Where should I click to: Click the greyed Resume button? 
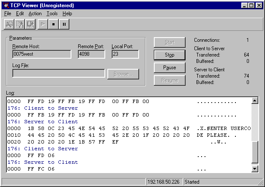point(169,80)
